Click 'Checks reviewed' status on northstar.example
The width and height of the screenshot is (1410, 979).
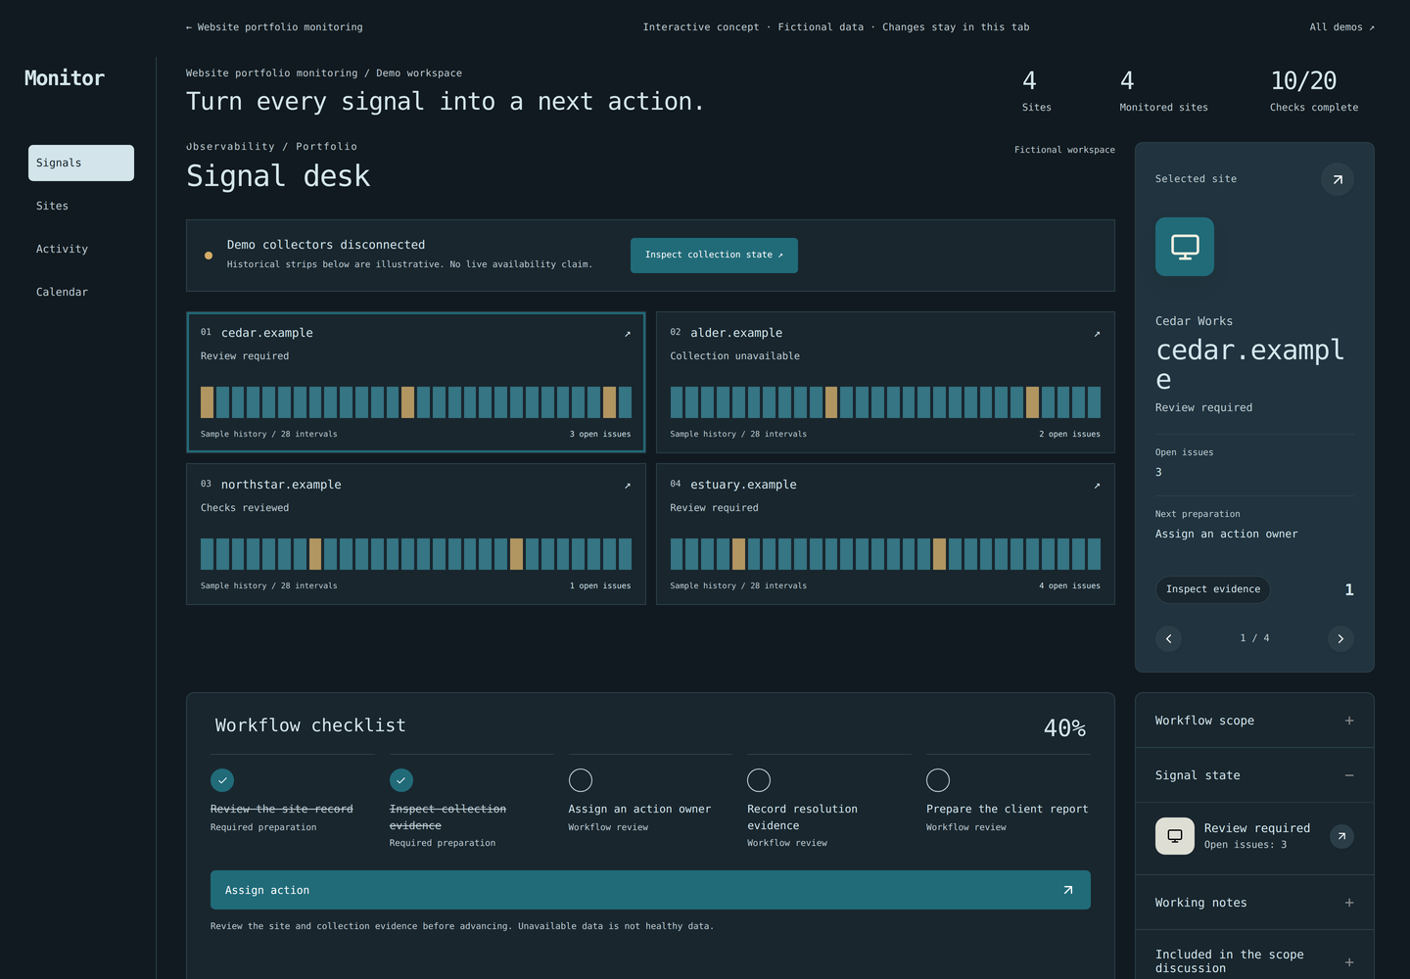click(245, 508)
